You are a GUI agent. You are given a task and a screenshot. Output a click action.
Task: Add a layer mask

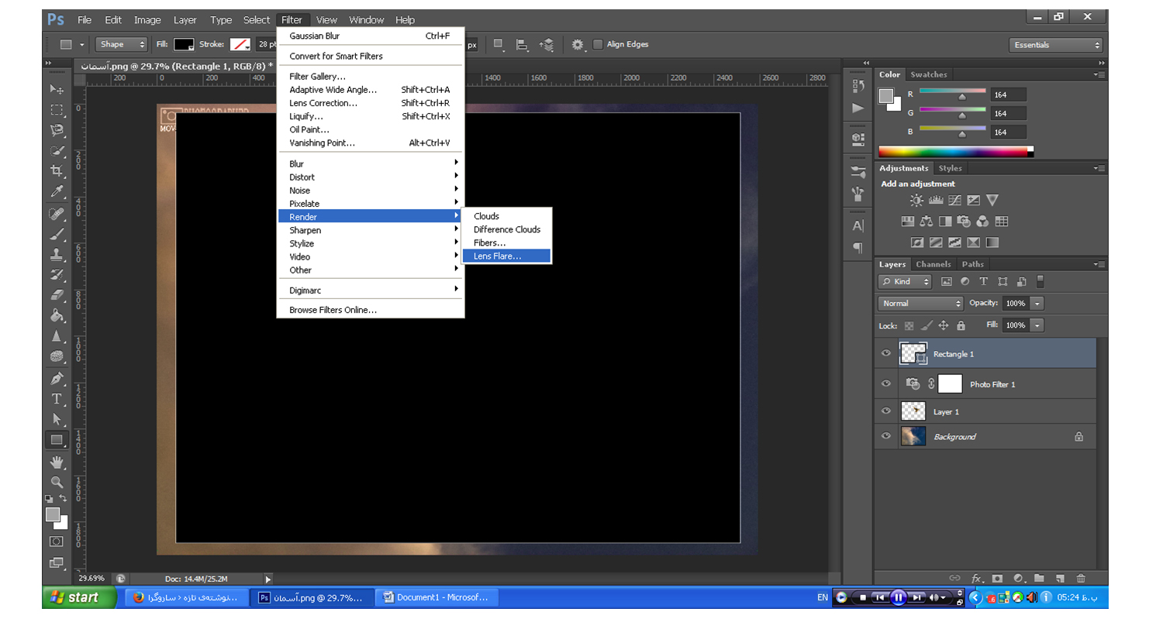click(998, 578)
